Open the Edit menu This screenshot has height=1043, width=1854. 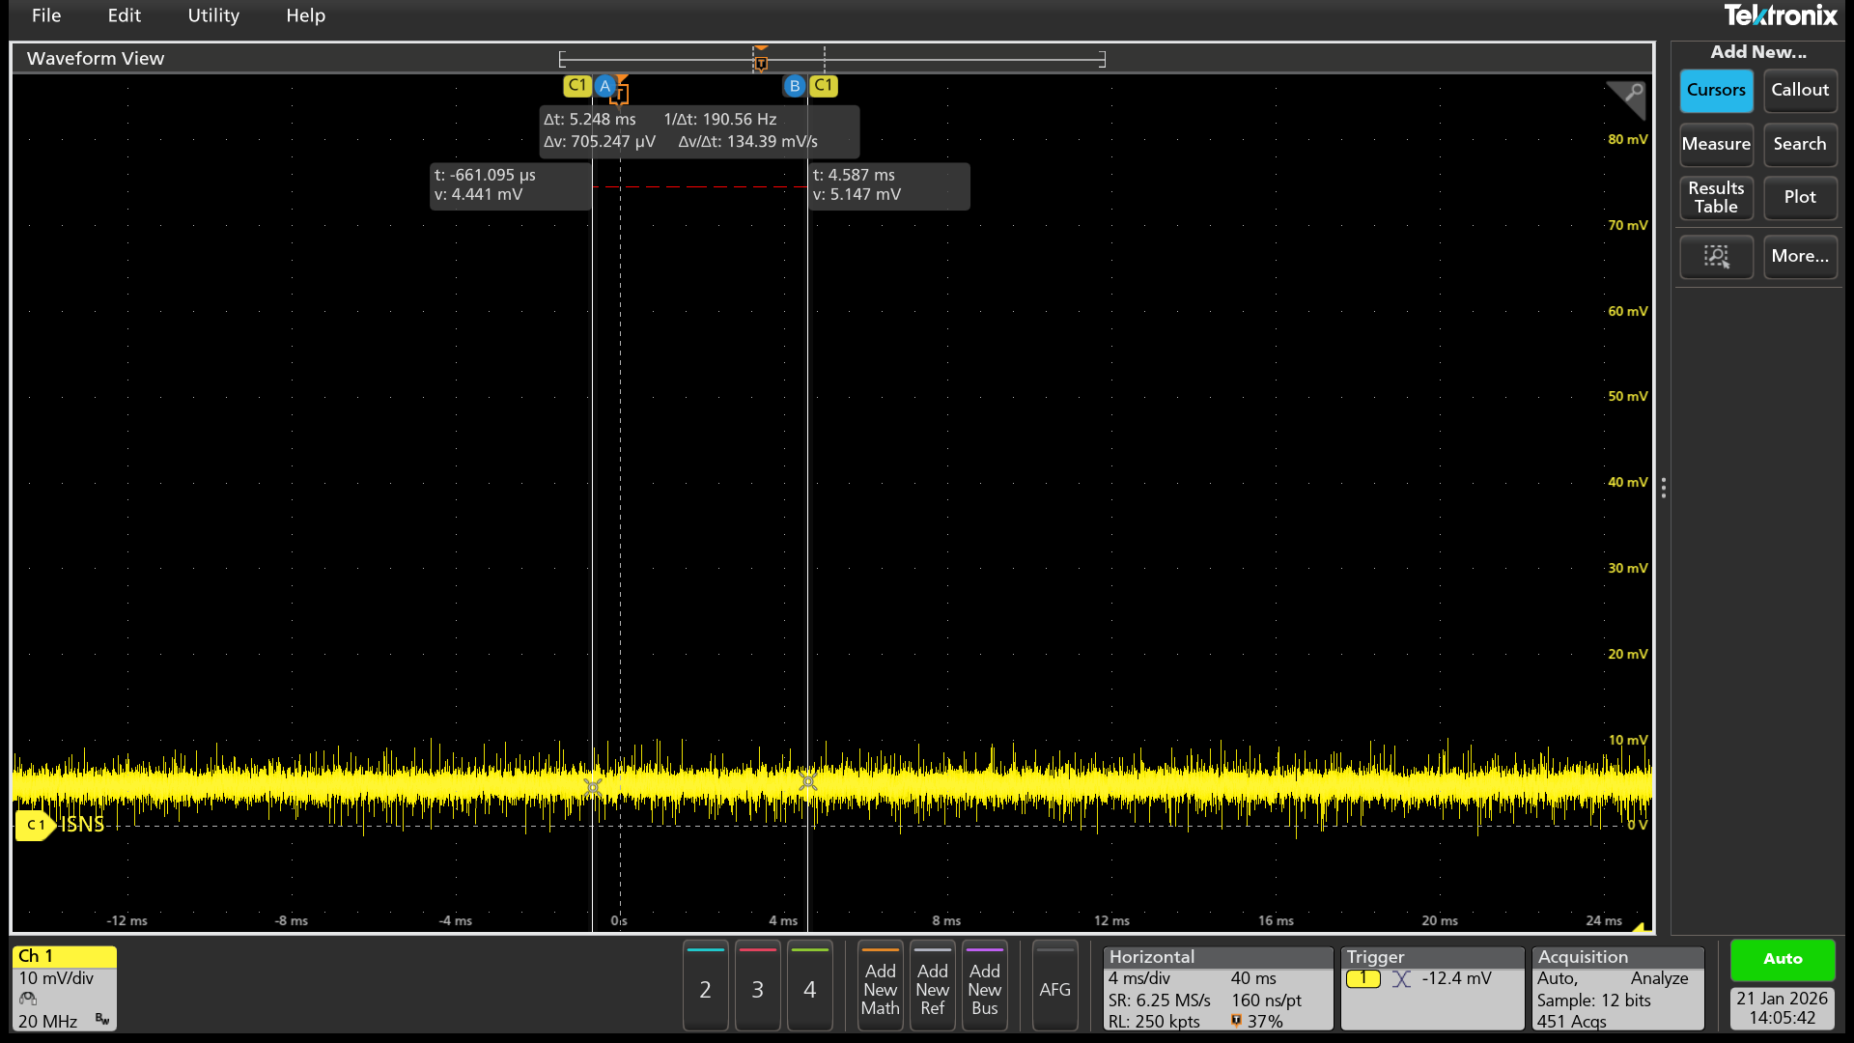[124, 15]
